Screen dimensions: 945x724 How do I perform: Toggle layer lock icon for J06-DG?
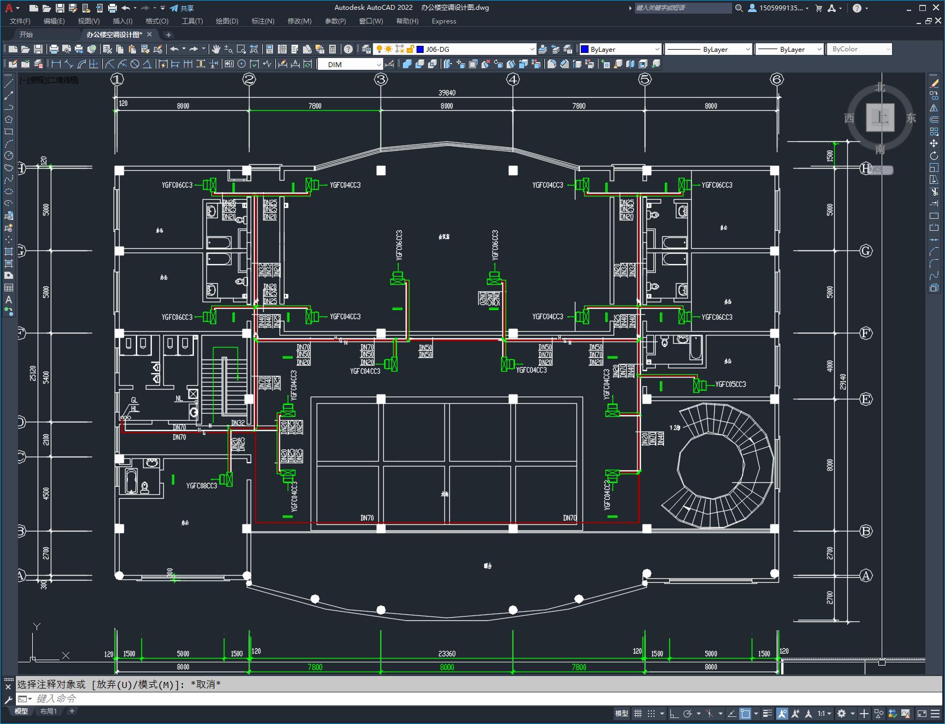pyautogui.click(x=410, y=49)
